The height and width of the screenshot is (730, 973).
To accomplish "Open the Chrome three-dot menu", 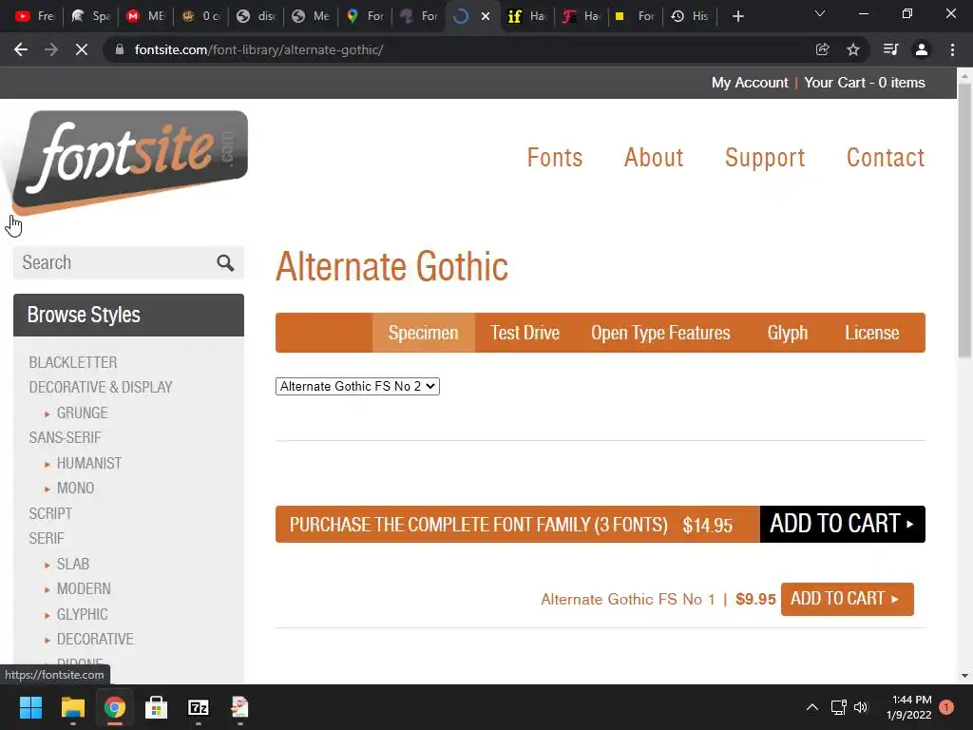I will pyautogui.click(x=952, y=49).
